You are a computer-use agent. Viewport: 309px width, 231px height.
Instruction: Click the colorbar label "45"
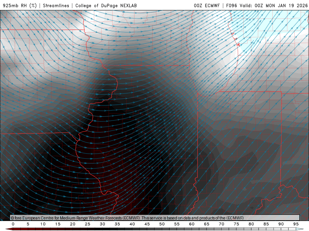[147, 224]
